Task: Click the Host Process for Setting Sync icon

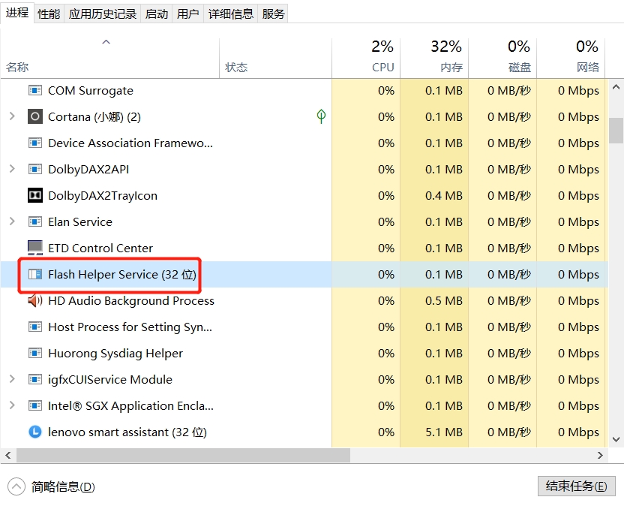Action: point(35,327)
